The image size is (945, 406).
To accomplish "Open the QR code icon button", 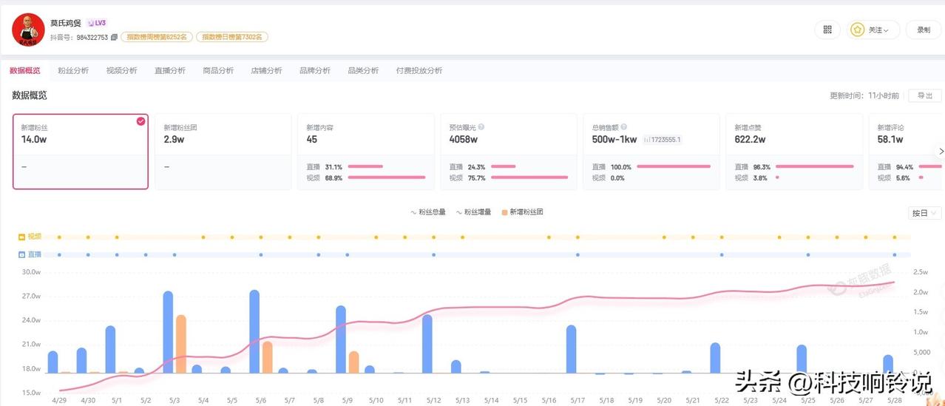I will (827, 30).
